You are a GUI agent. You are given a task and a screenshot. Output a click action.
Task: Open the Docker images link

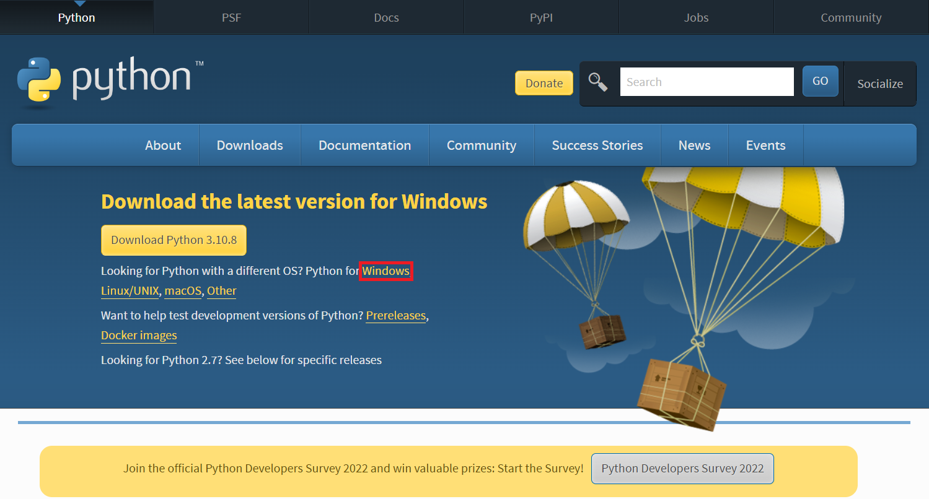tap(139, 335)
